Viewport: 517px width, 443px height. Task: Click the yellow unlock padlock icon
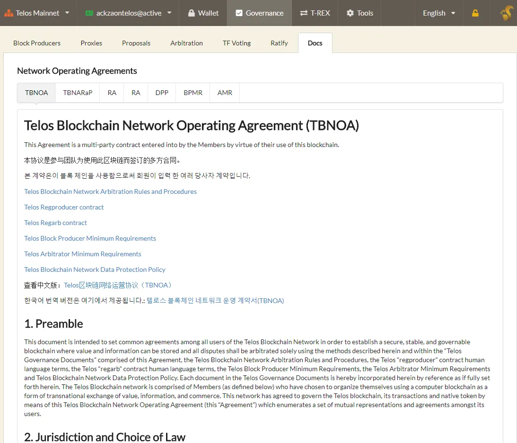pyautogui.click(x=475, y=13)
